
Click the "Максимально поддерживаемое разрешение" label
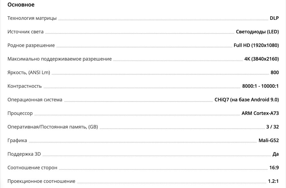pyautogui.click(x=59, y=59)
